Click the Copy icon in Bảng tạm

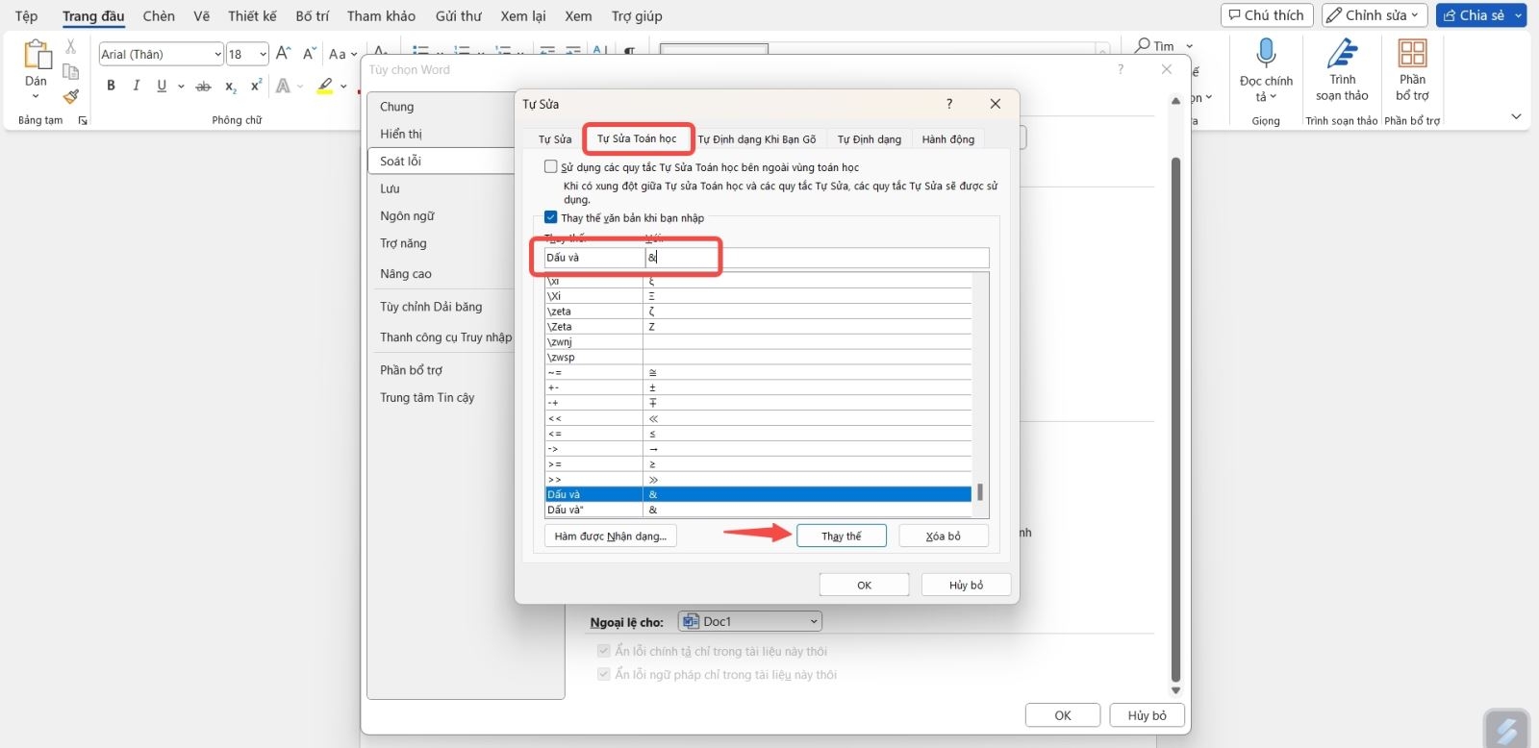(x=70, y=71)
